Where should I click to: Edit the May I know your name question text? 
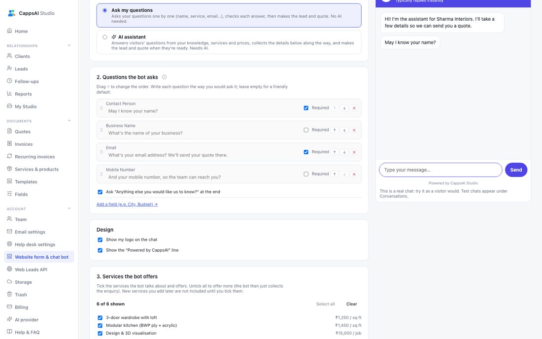[x=203, y=111]
